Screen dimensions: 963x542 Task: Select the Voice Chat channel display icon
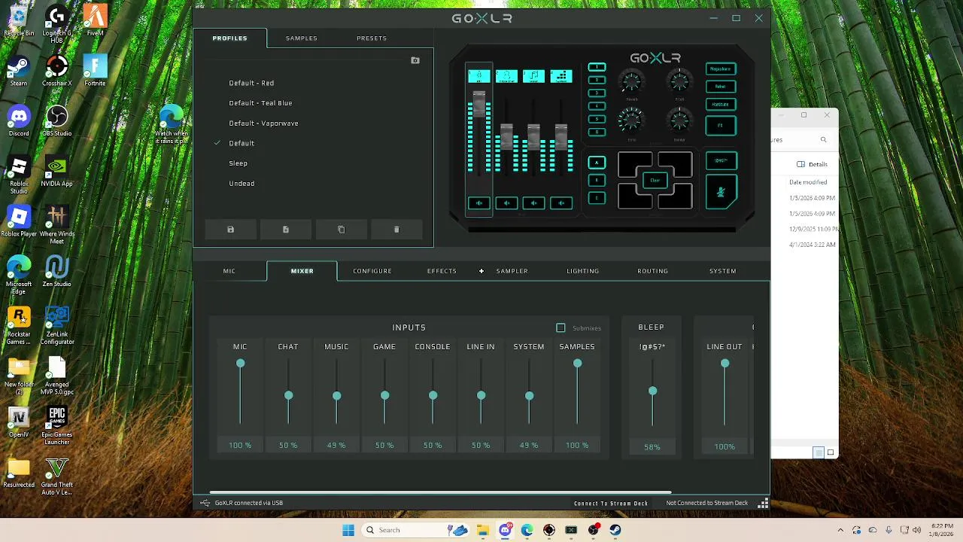click(x=506, y=76)
